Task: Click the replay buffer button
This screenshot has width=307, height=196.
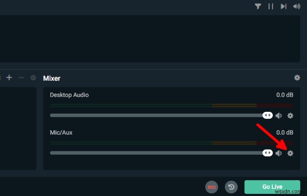Action: pos(231,187)
